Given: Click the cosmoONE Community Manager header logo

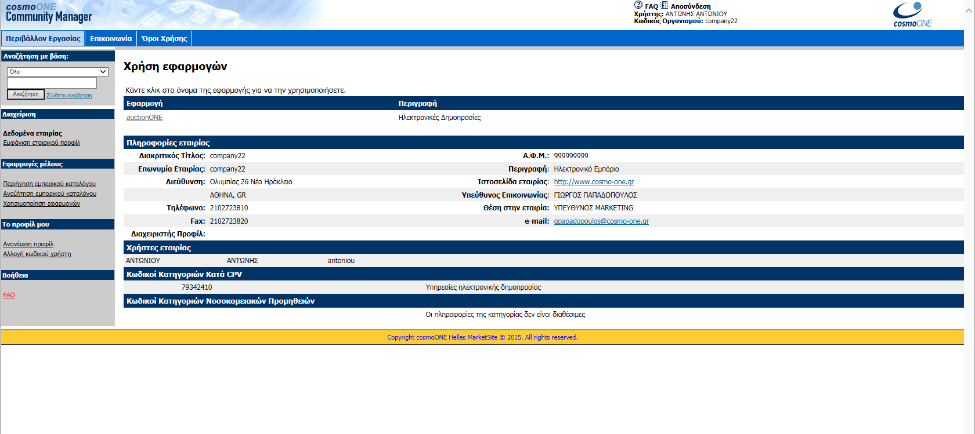Looking at the screenshot, I should pos(49,12).
